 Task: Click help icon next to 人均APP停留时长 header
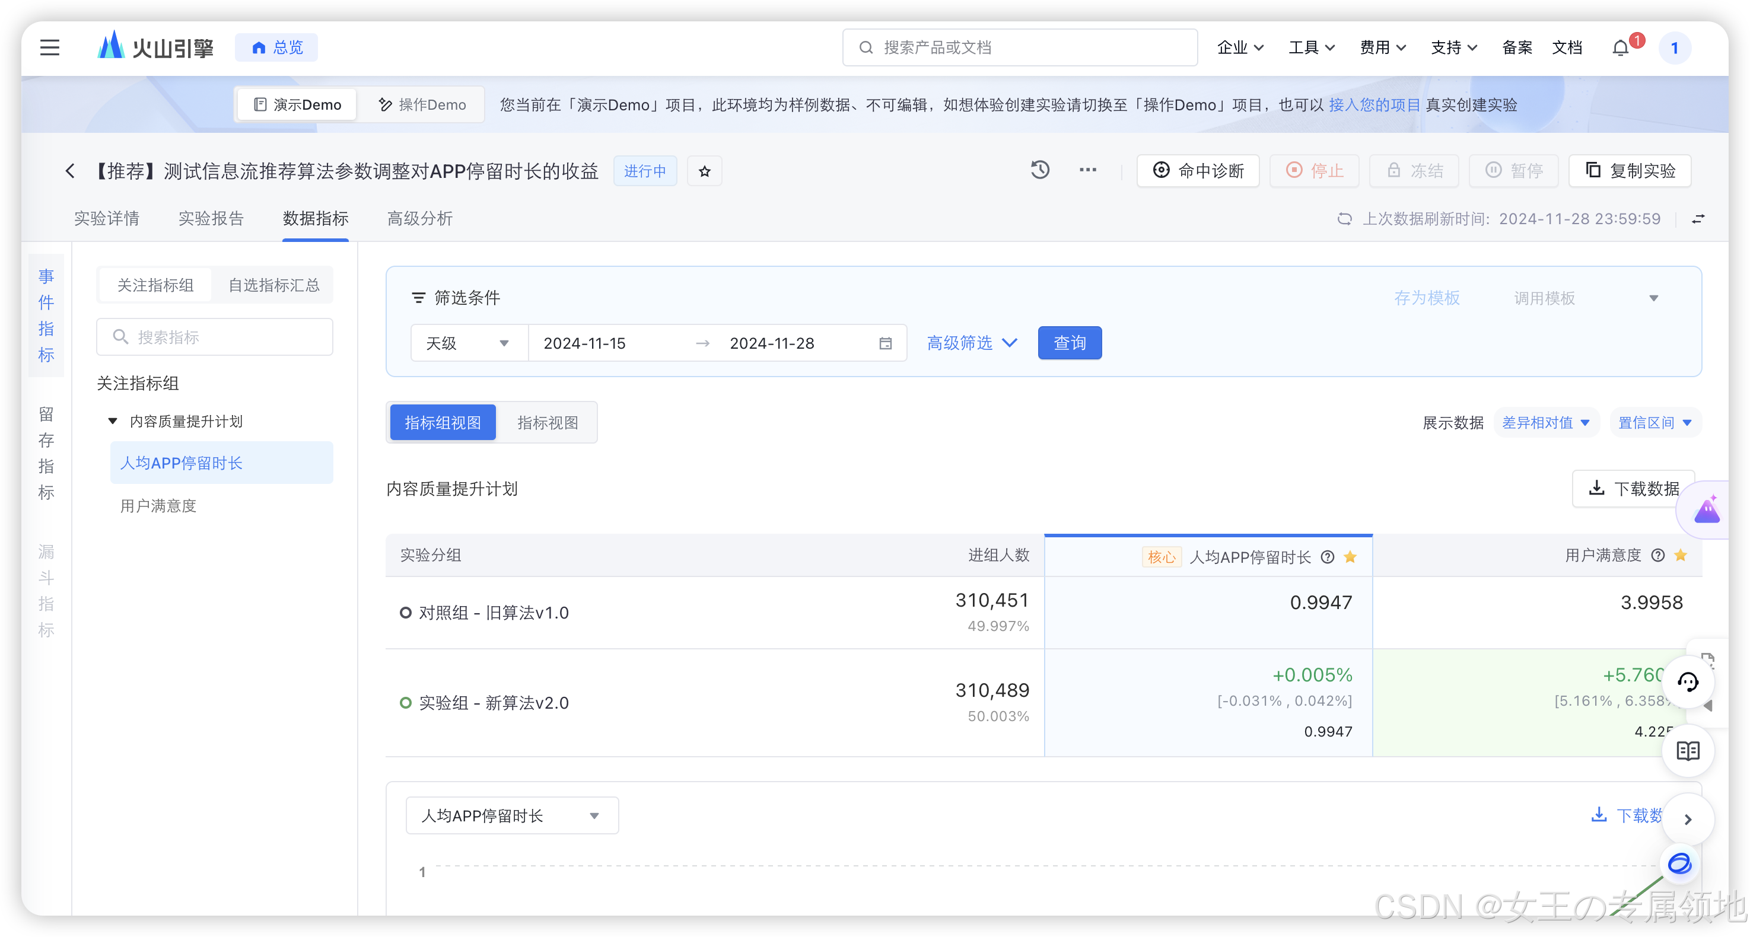point(1328,557)
